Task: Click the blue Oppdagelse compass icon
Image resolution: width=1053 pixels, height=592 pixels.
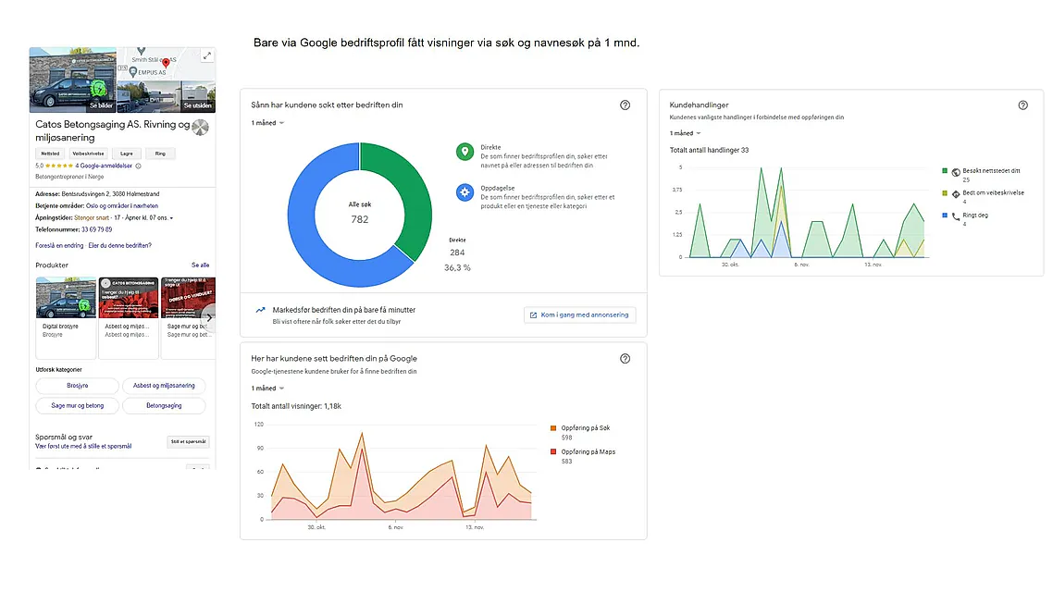Action: 465,192
